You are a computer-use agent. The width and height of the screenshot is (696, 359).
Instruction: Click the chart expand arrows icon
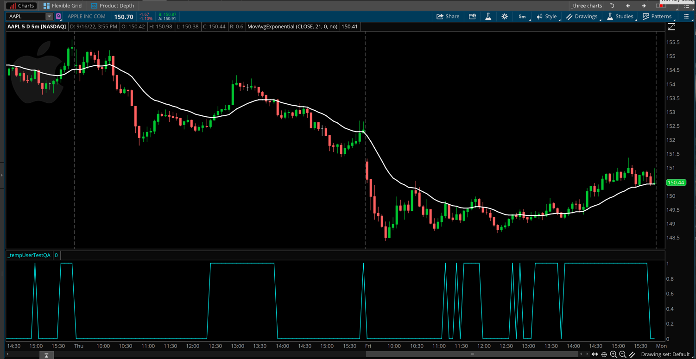595,354
